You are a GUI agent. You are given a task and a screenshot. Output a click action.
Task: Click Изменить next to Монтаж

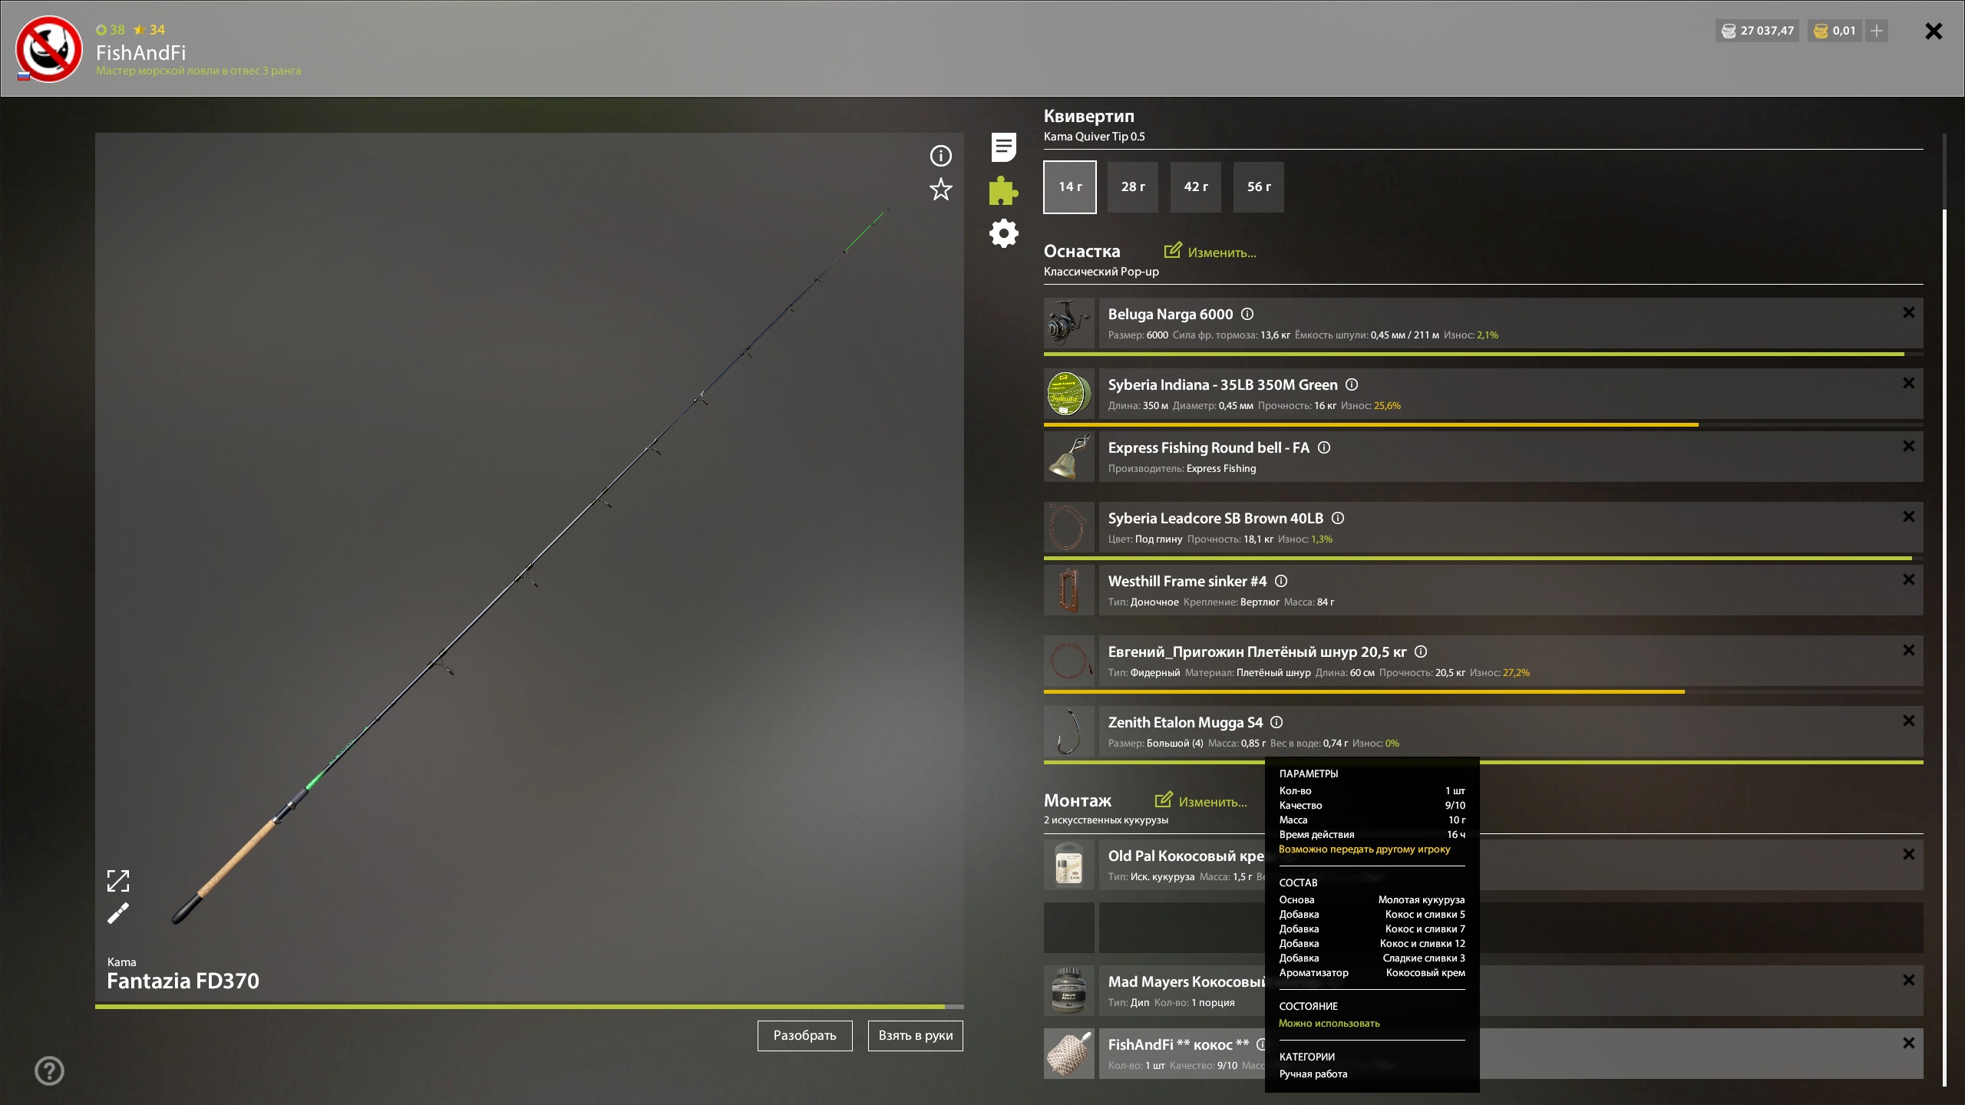(x=1201, y=801)
